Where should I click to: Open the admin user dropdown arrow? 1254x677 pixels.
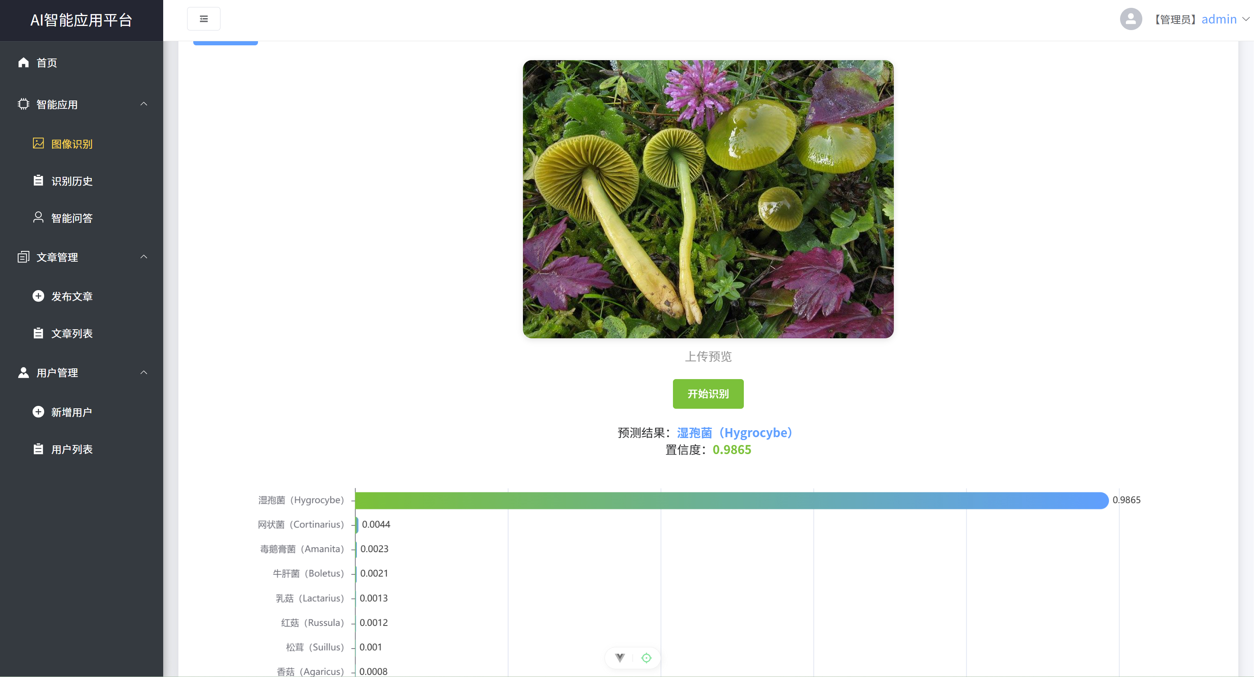1246,19
